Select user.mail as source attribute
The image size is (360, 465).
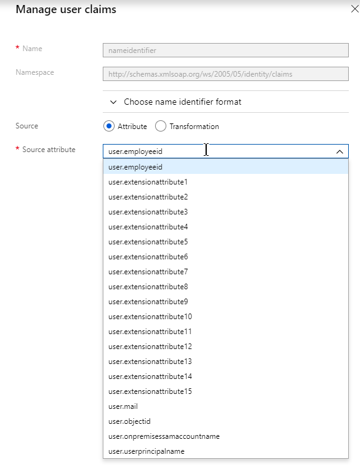click(225, 406)
